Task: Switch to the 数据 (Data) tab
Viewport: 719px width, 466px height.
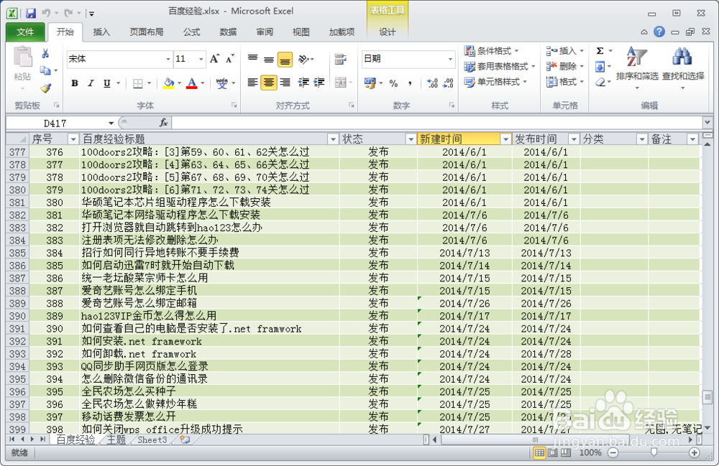Action: click(x=228, y=32)
